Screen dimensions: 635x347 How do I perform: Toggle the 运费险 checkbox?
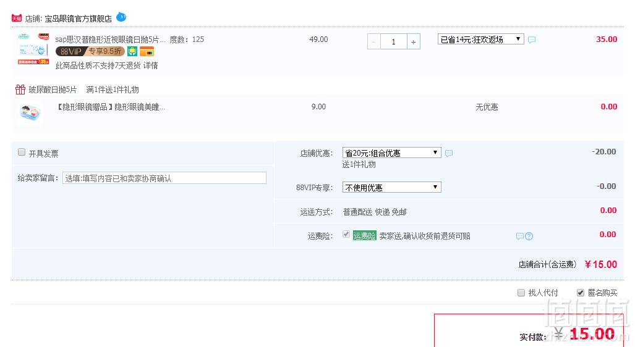click(x=346, y=234)
